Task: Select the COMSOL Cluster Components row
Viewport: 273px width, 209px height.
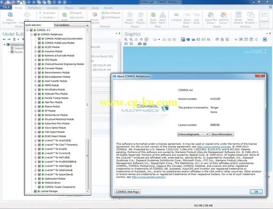Action: [60, 187]
